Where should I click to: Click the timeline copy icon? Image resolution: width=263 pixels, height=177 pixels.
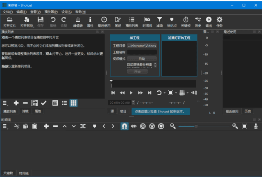pos(25,126)
